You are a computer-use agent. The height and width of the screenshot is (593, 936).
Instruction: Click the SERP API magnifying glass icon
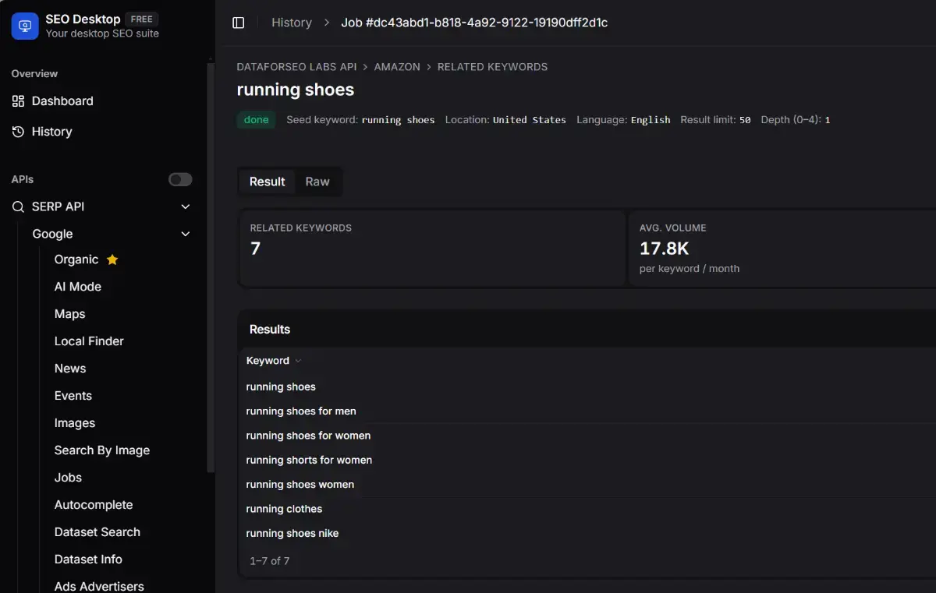coord(17,206)
